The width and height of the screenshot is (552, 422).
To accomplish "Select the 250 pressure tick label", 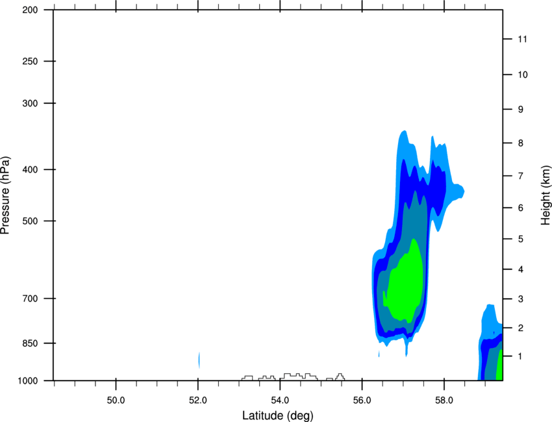I will click(x=30, y=61).
